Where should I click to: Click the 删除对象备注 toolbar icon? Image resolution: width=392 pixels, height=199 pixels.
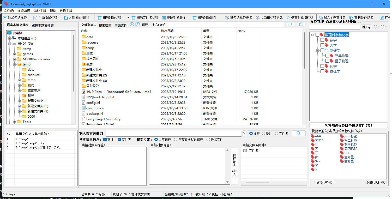point(164,17)
